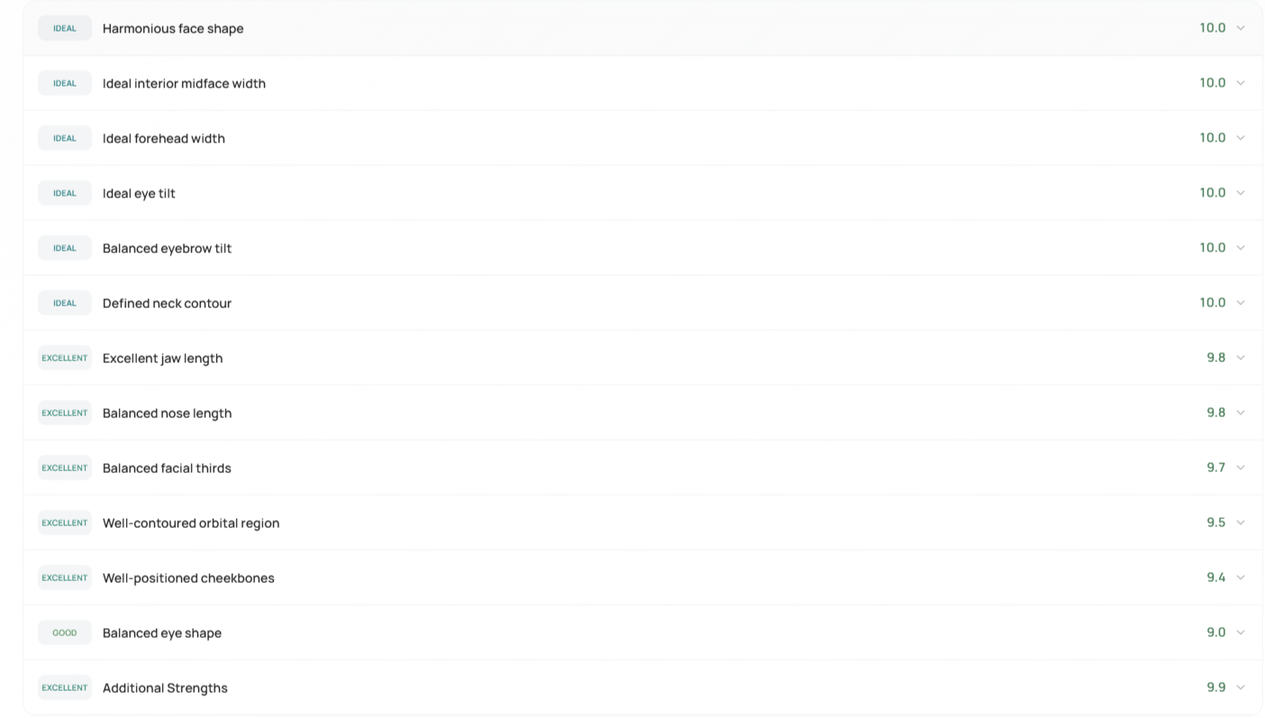Open Balanced nose length chevron
Screen dimensions: 1265x718
[x=1241, y=413]
